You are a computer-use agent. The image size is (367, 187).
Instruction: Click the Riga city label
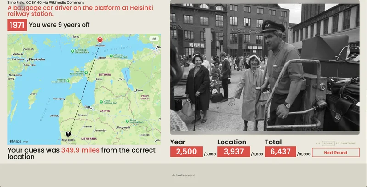pyautogui.click(x=87, y=107)
